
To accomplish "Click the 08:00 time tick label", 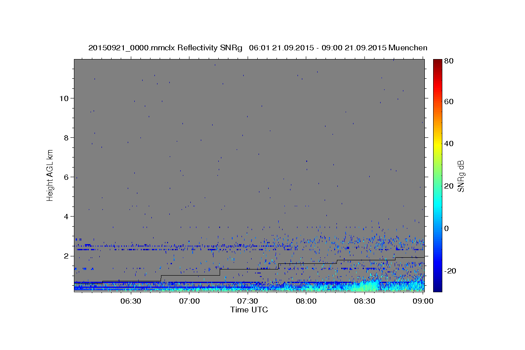I will click(x=306, y=301).
